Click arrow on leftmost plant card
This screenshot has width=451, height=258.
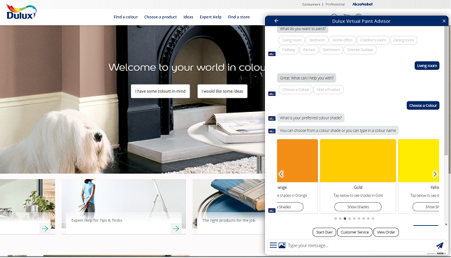(45, 229)
